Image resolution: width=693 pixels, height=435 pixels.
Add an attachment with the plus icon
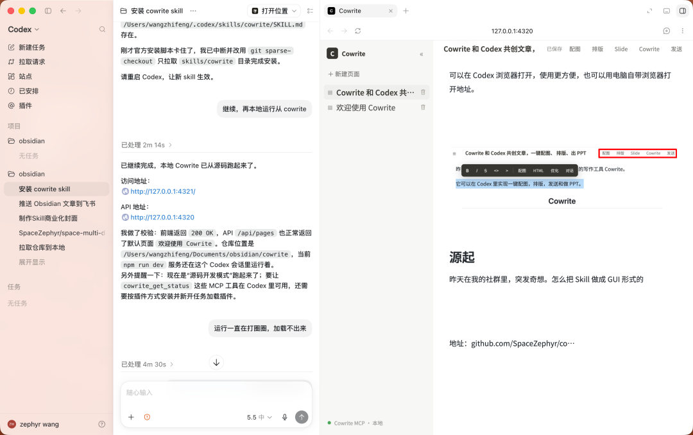(131, 417)
